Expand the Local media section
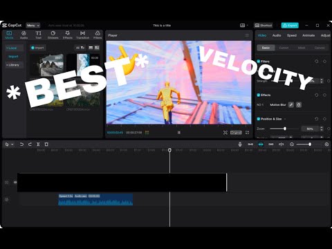This screenshot has width=332, height=249. point(15,48)
